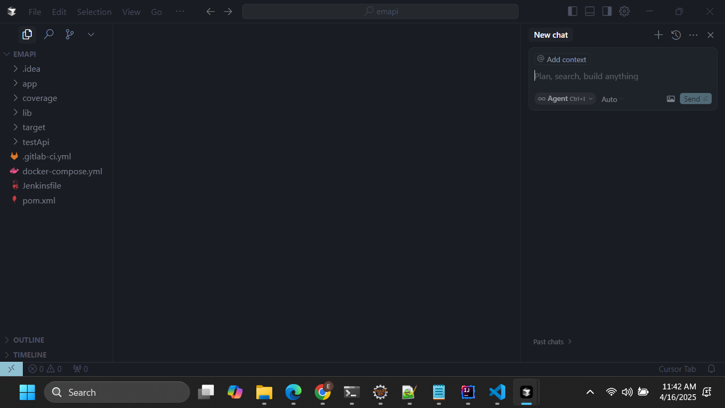Viewport: 725px width, 408px height.
Task: Toggle the AI pane layout icon
Action: pyautogui.click(x=607, y=11)
